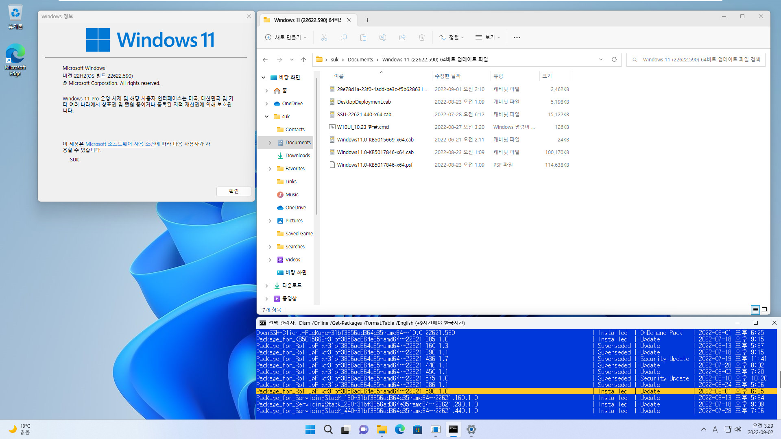781x439 pixels.
Task: Expand the Documents tree node
Action: [270, 143]
